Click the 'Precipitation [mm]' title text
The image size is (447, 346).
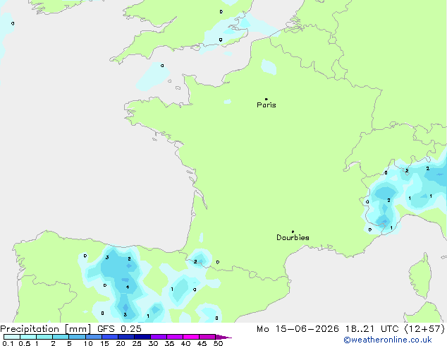[x=46, y=329]
